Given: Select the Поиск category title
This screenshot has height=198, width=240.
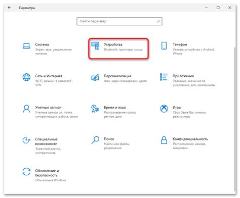Looking at the screenshot, I should 109,139.
